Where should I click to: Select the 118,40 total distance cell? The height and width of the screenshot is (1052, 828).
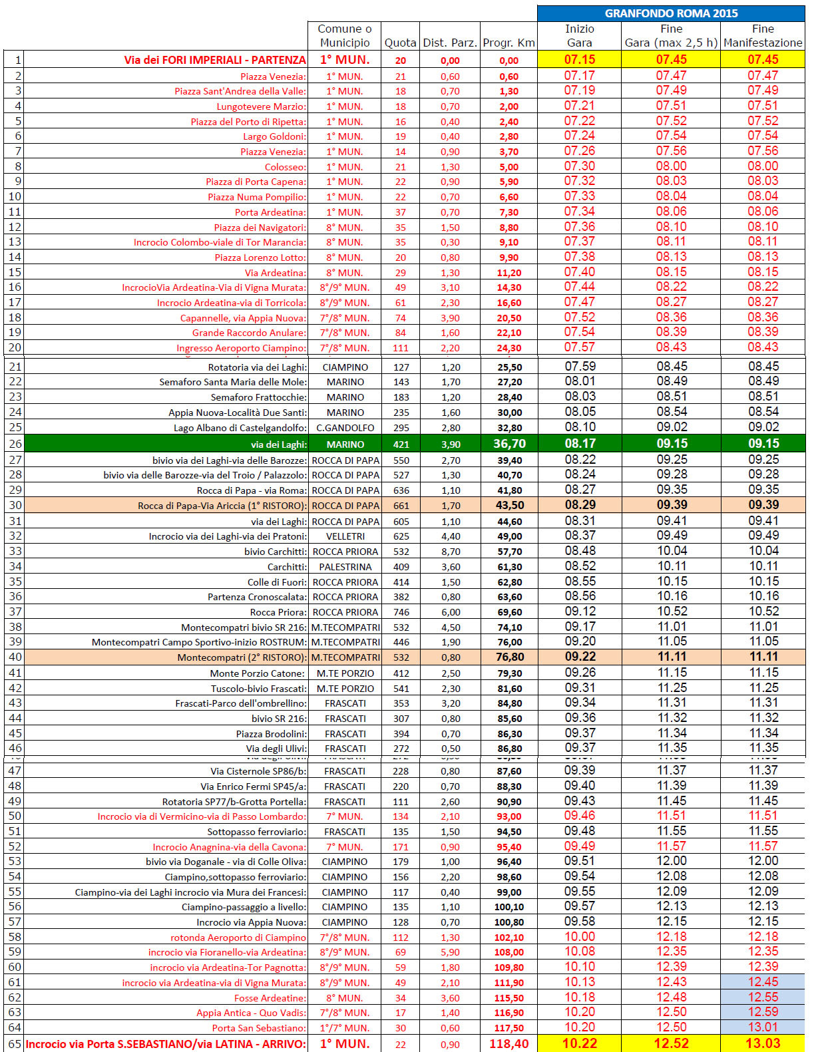pyautogui.click(x=509, y=1043)
